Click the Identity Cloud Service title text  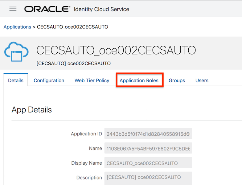(x=101, y=9)
